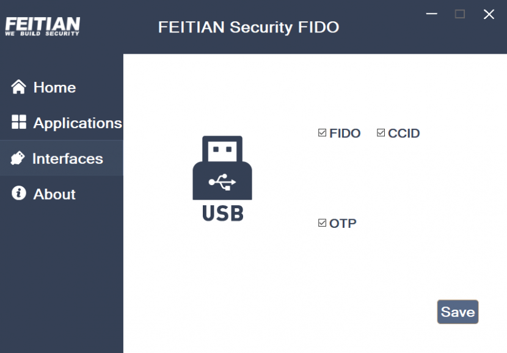
Task: Close the FEITIAN Security FIDO window
Action: point(489,15)
